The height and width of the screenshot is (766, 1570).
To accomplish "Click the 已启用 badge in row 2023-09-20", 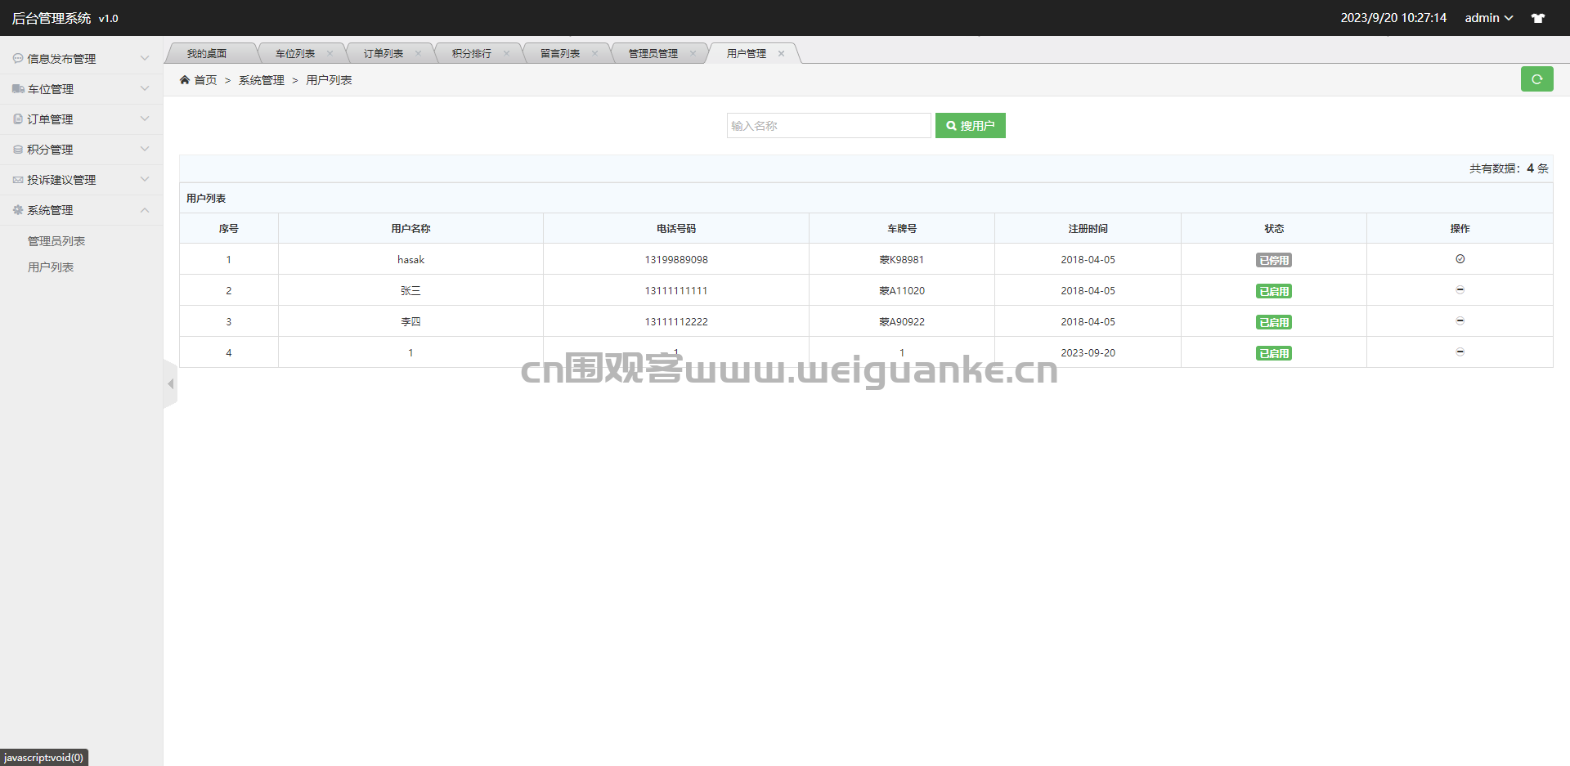I will [x=1274, y=353].
